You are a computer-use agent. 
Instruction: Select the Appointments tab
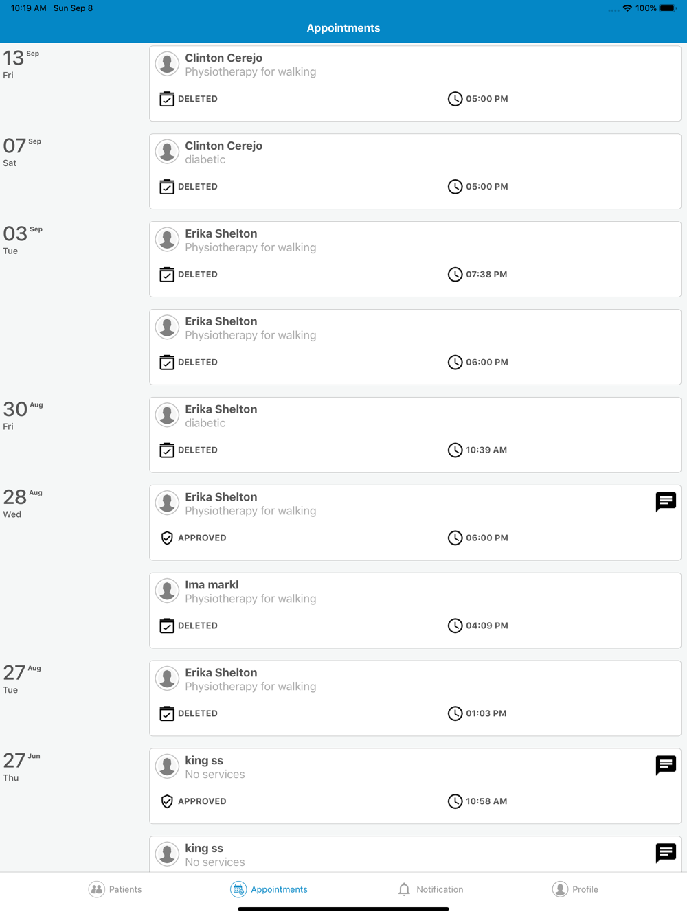pyautogui.click(x=269, y=889)
